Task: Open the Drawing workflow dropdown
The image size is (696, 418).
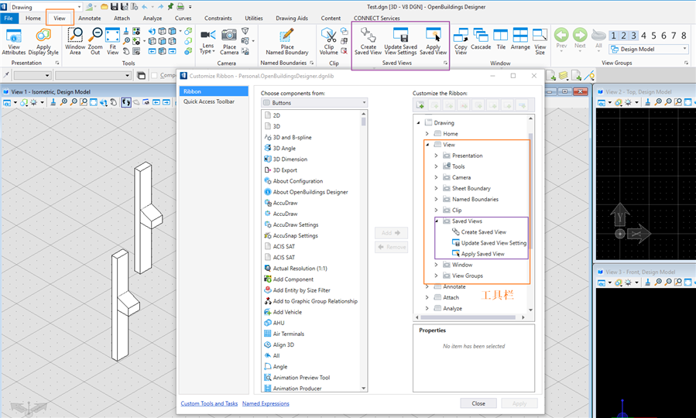Action: pos(46,7)
